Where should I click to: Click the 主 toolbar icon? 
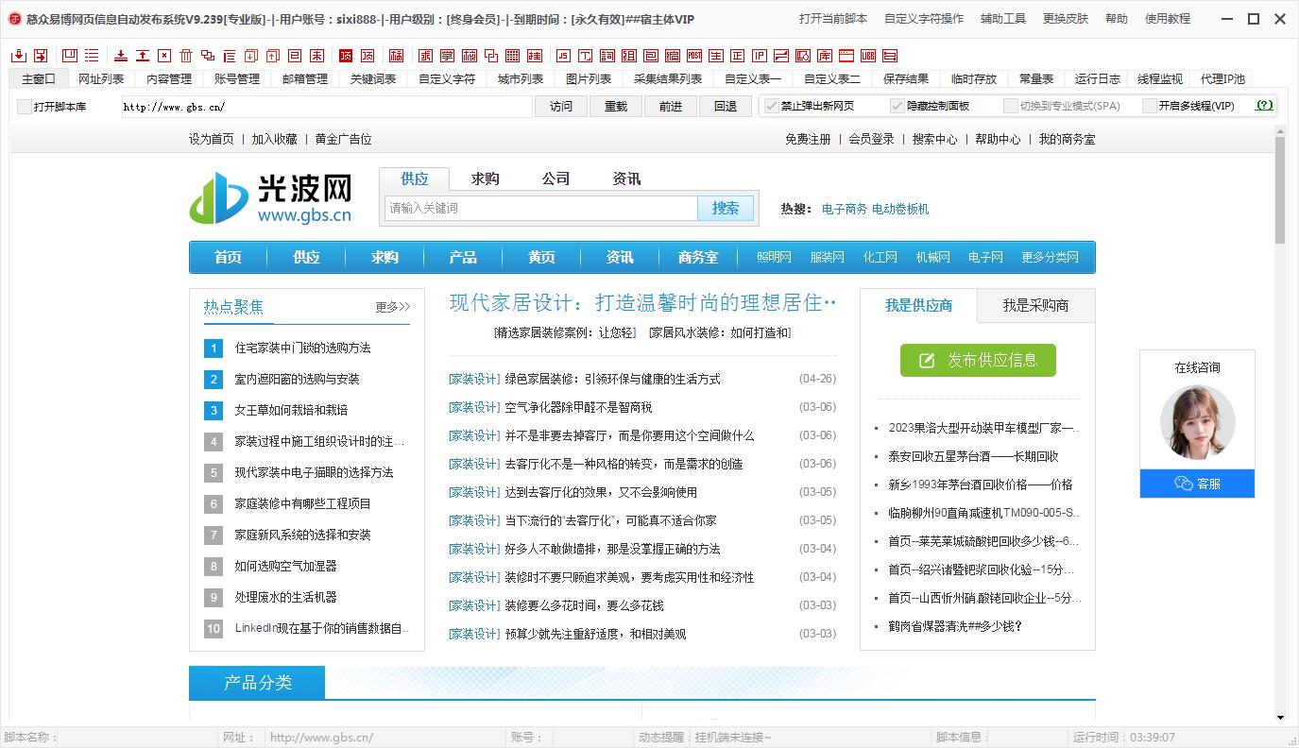click(716, 56)
